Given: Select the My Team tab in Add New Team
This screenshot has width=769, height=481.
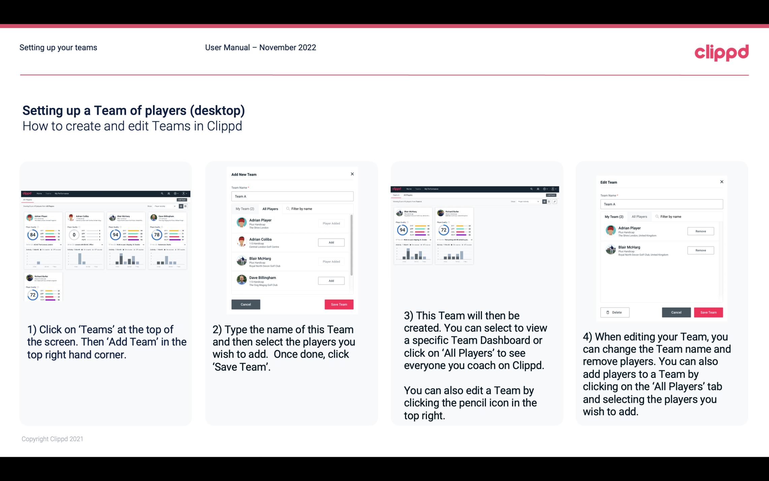Looking at the screenshot, I should click(x=245, y=208).
